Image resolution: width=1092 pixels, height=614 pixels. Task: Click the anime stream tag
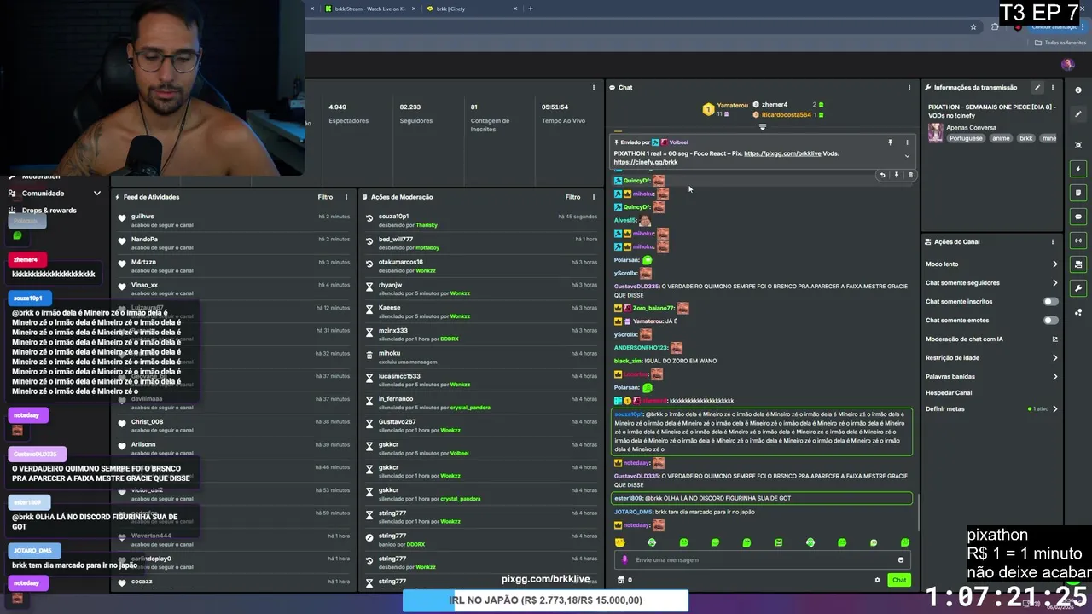(1001, 138)
